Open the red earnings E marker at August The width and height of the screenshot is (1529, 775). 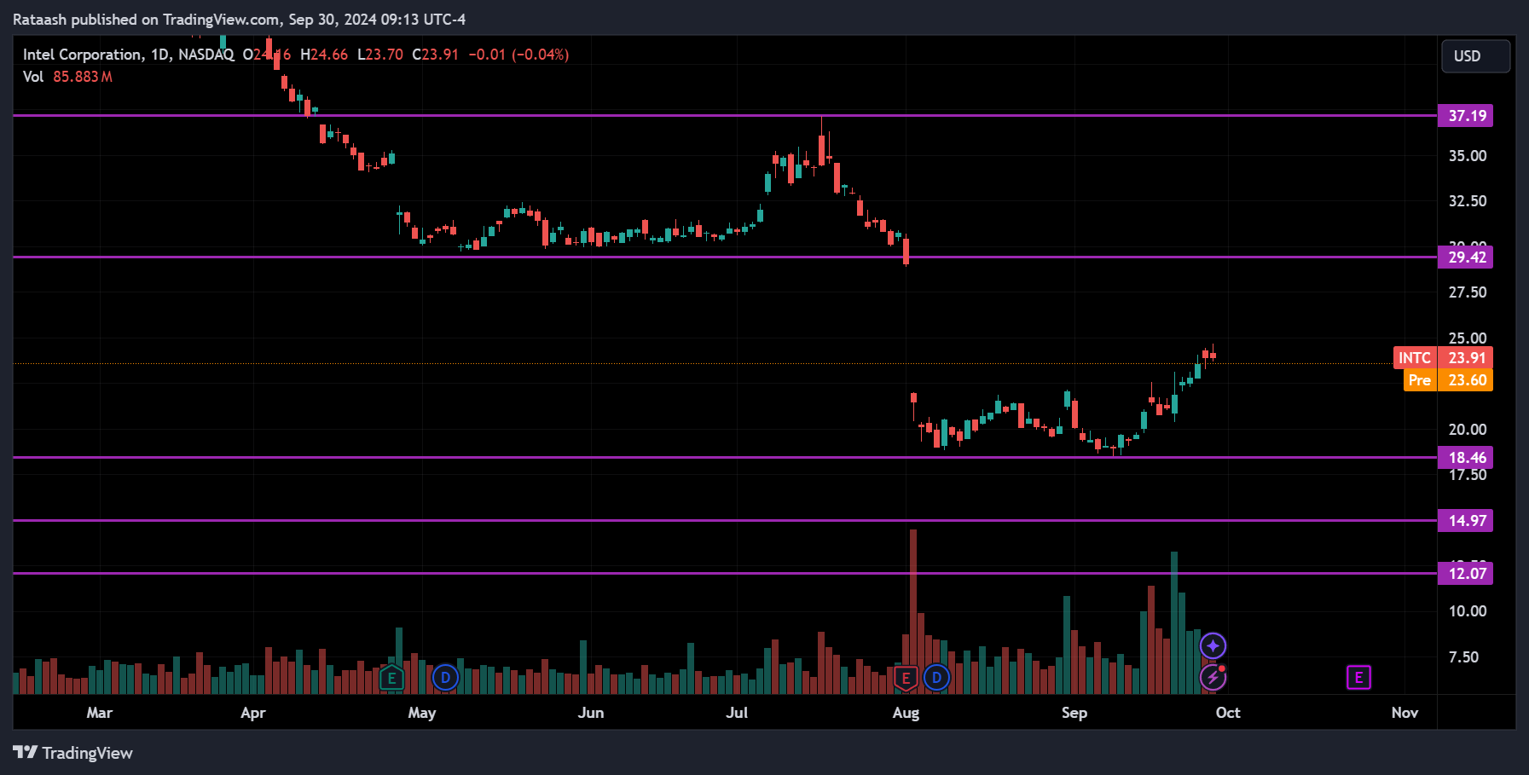[x=906, y=679]
